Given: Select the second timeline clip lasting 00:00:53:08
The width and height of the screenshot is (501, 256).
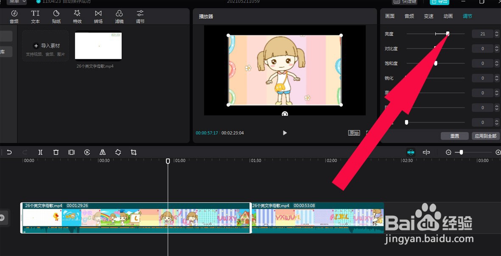Looking at the screenshot, I should point(318,218).
